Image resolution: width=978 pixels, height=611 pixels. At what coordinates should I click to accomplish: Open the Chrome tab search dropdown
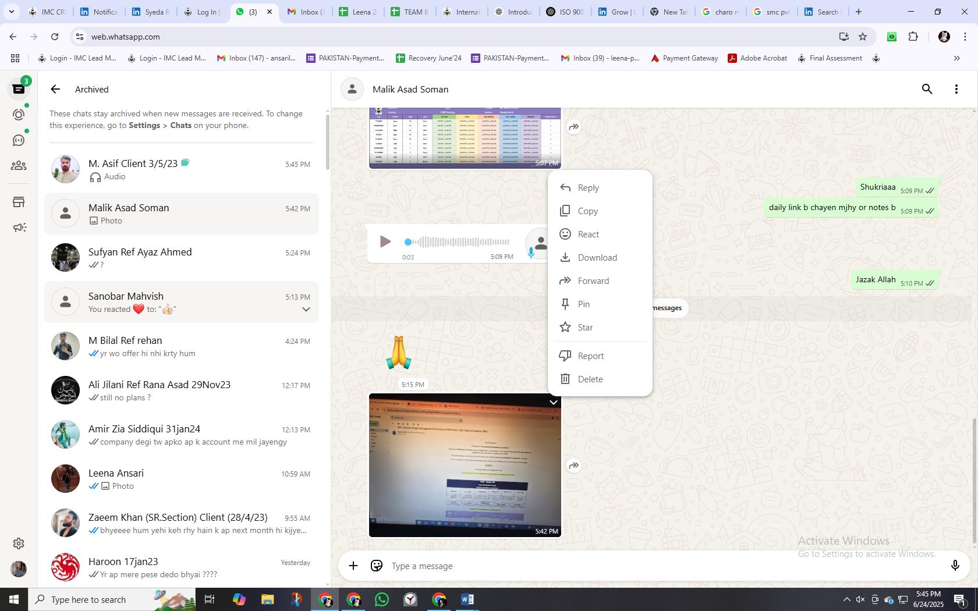coord(11,12)
